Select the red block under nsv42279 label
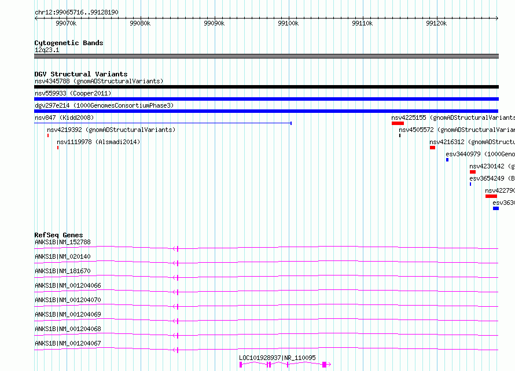Image resolution: width=515 pixels, height=371 pixels. pos(491,196)
